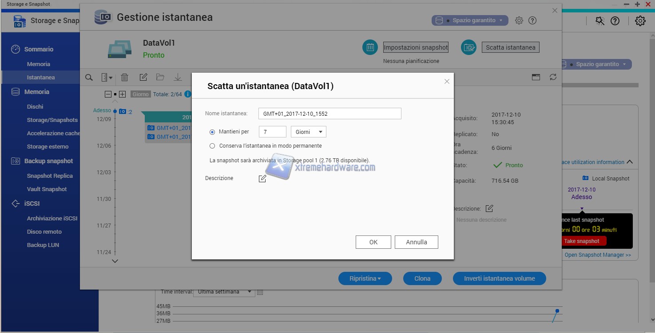Open the Giorni unit dropdown
This screenshot has width=655, height=333.
tap(308, 132)
